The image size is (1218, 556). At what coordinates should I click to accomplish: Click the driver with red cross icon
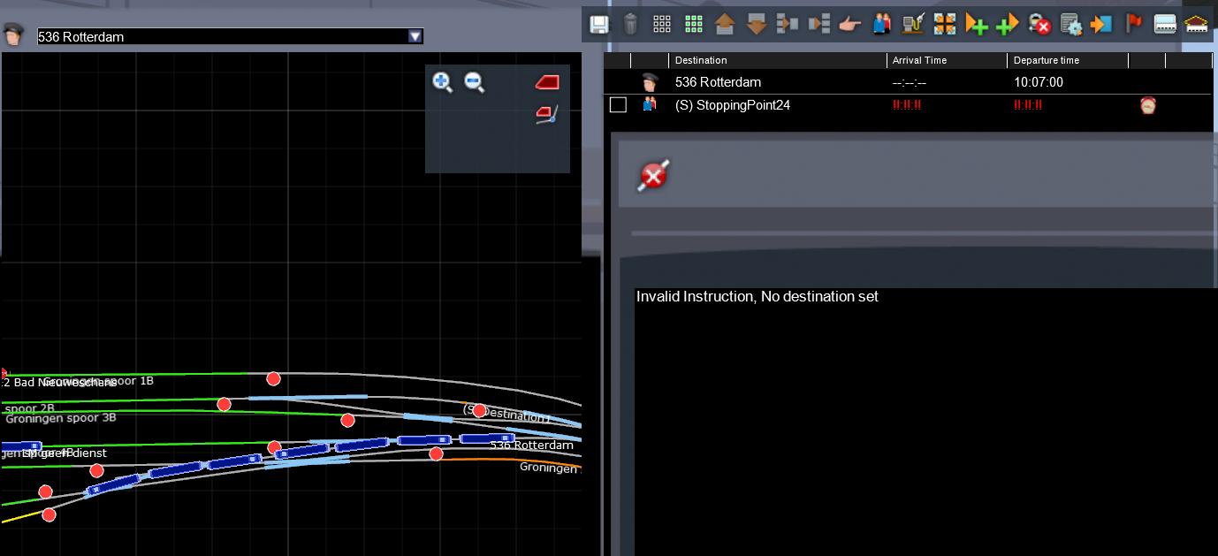coord(1039,24)
